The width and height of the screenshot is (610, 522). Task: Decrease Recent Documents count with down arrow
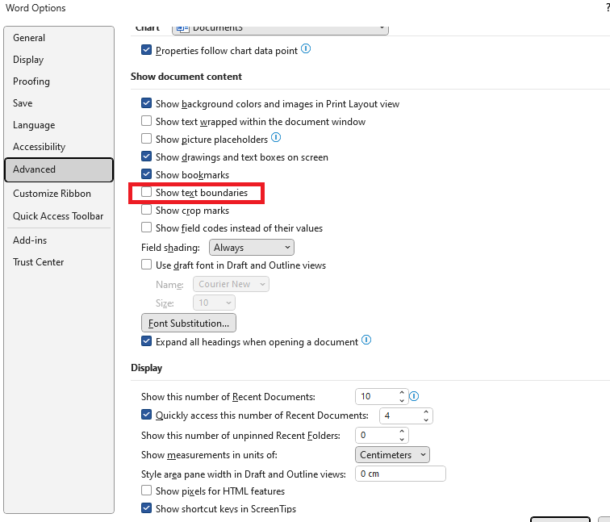coord(402,400)
